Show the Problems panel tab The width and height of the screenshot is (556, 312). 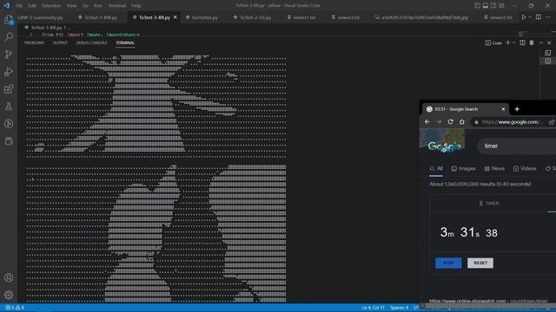35,42
